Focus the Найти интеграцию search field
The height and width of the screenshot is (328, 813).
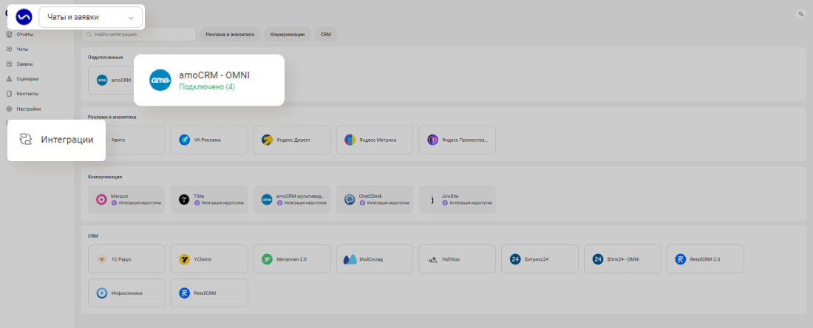(139, 34)
